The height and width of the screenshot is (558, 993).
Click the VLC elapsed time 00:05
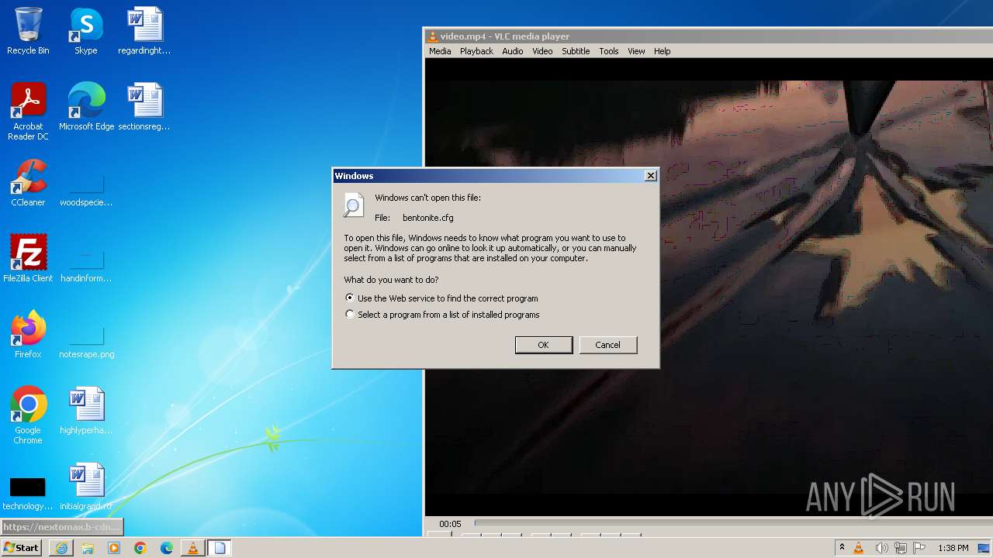(x=450, y=524)
